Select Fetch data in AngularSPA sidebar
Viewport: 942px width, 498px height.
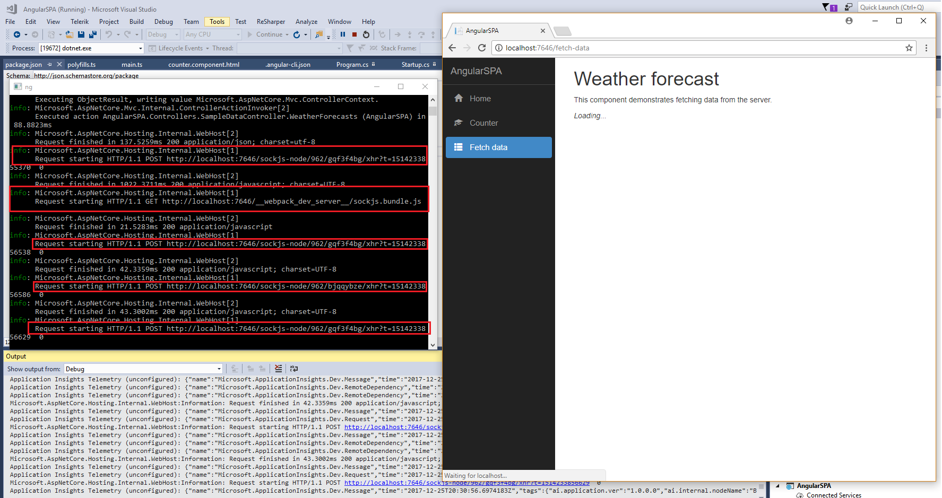499,147
